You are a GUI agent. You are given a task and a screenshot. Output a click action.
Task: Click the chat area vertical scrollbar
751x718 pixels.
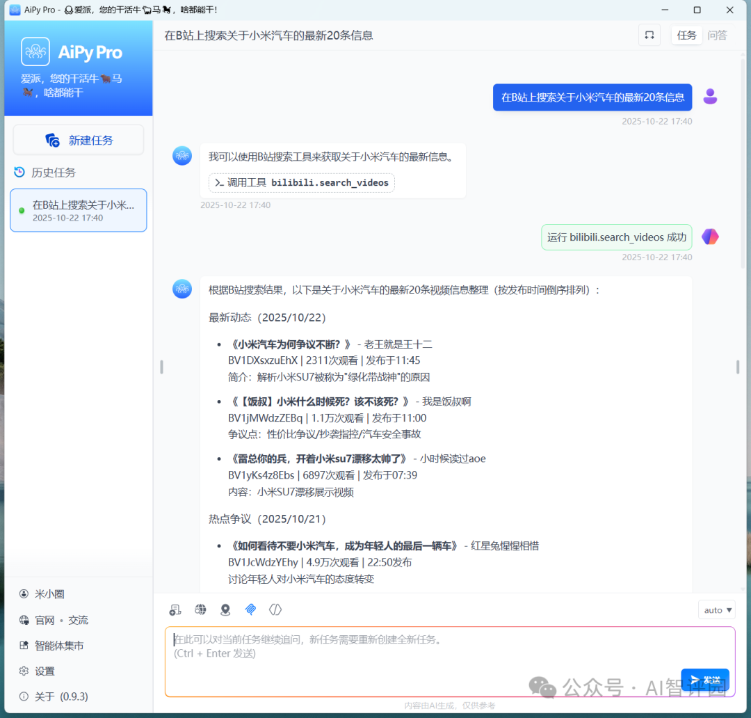743,163
